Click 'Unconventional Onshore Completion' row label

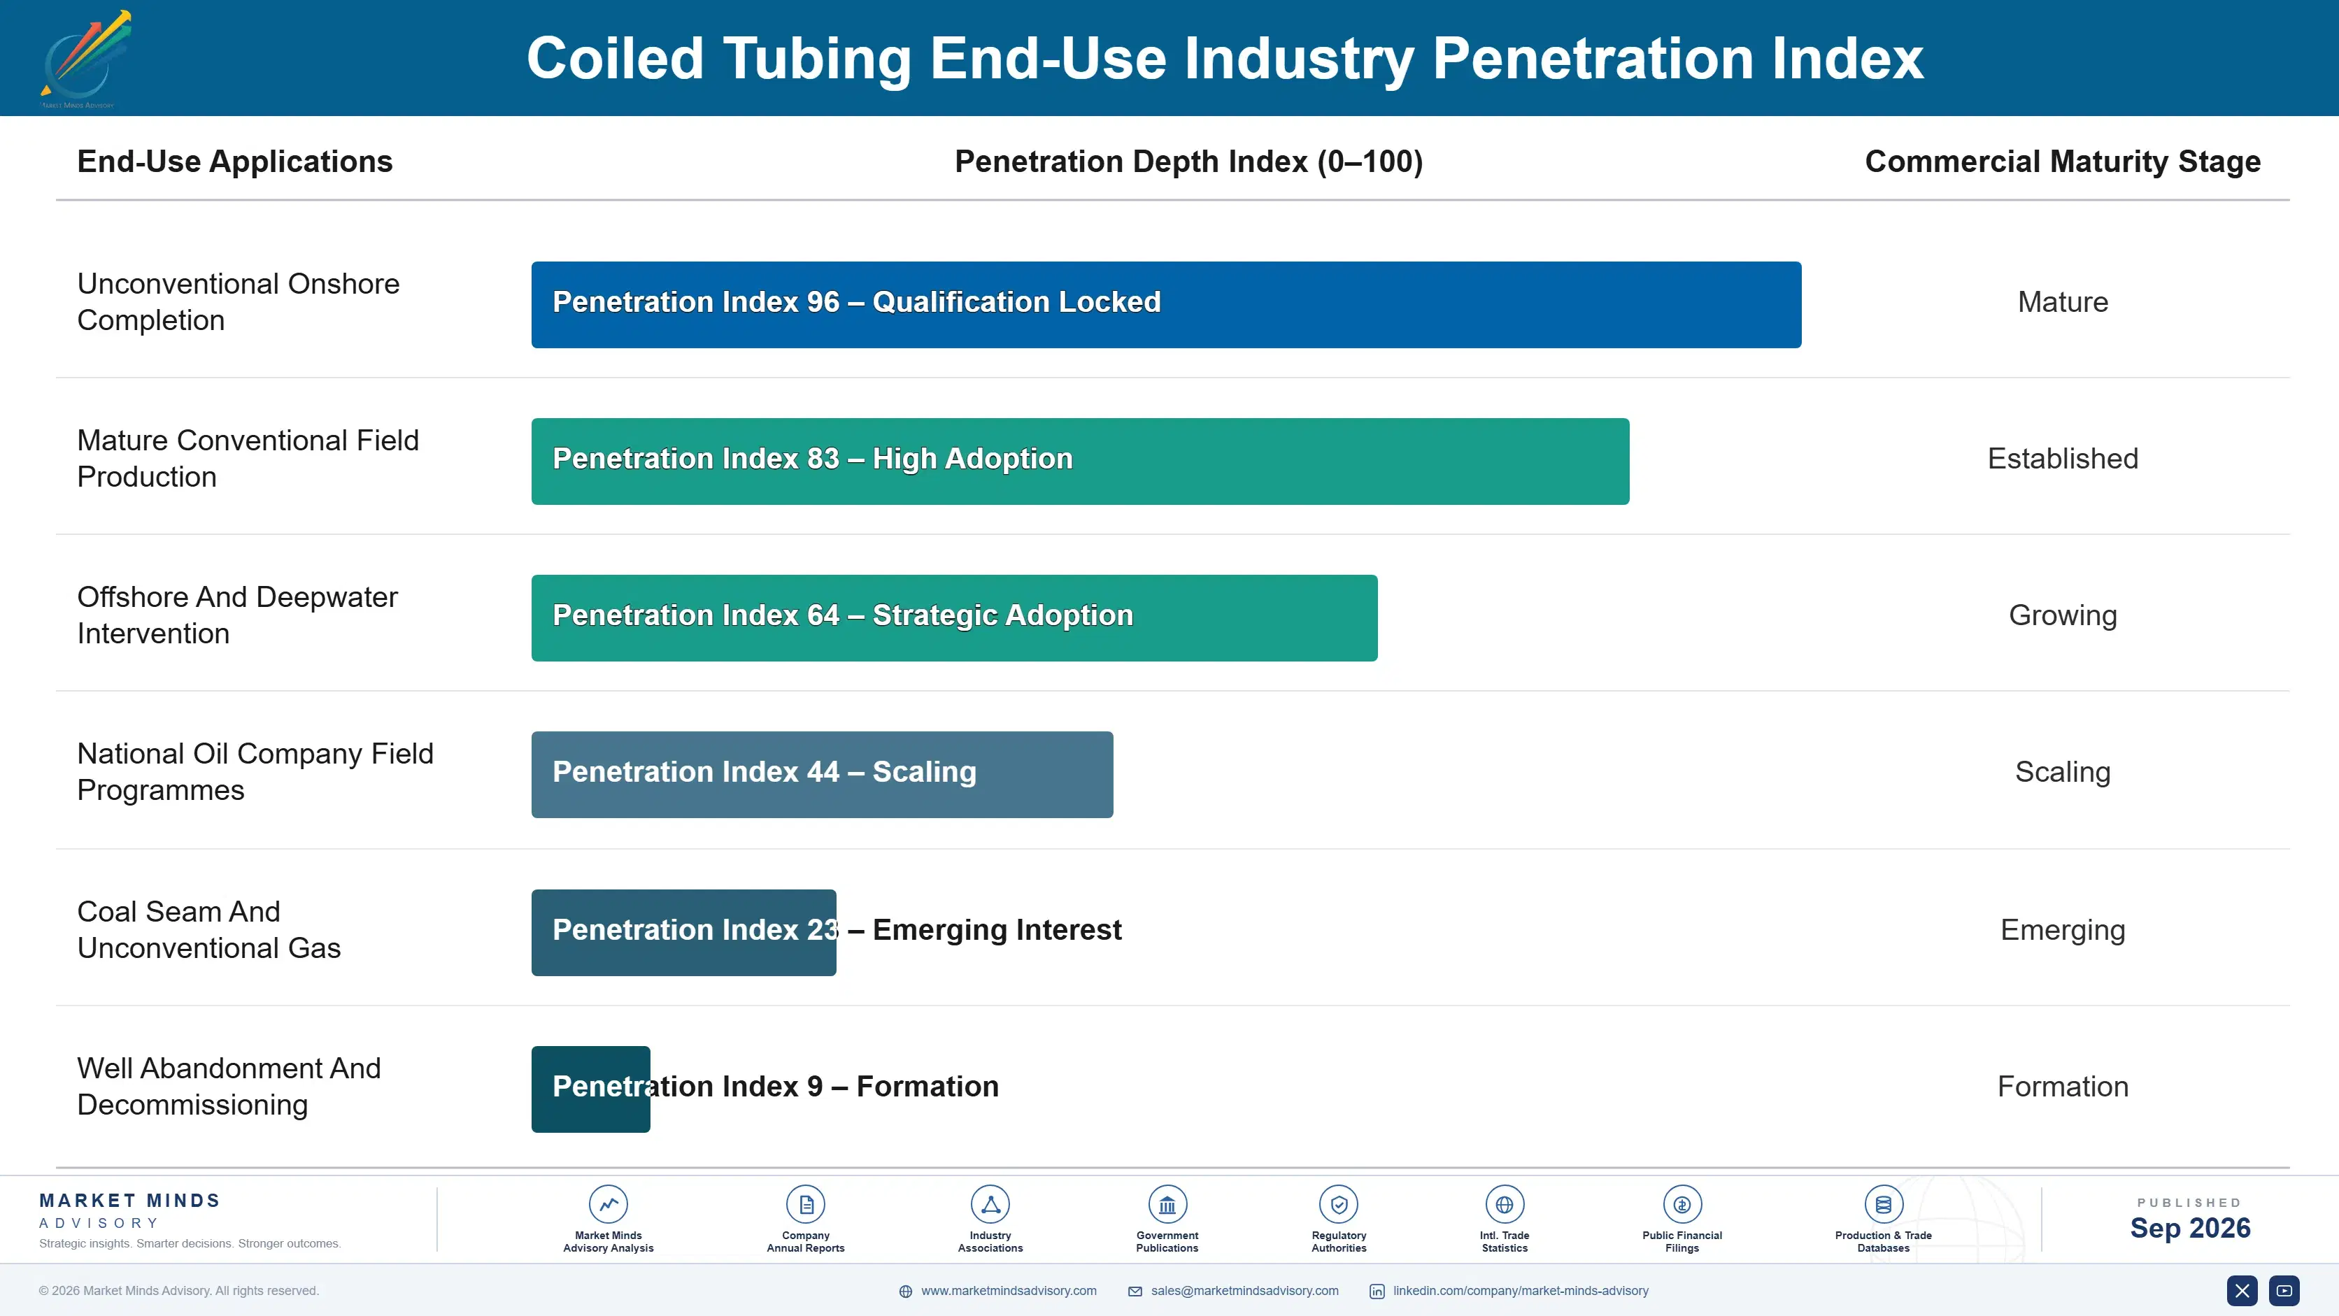point(239,302)
